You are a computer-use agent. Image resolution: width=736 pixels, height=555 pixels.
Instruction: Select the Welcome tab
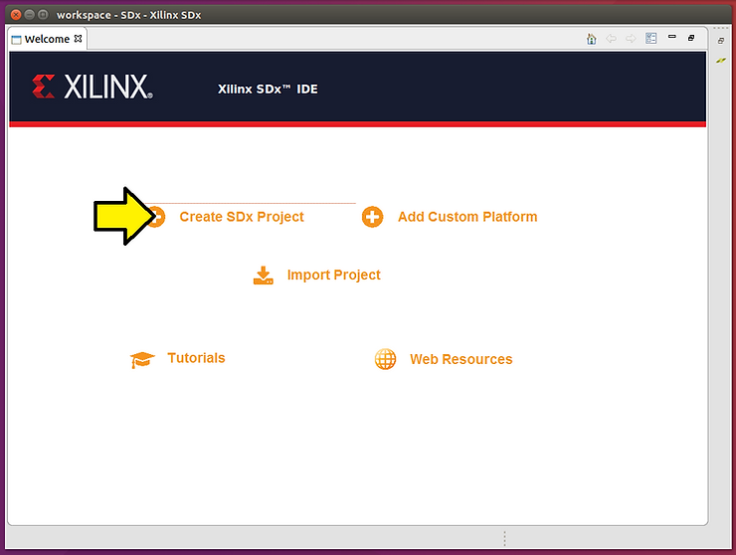tap(47, 39)
